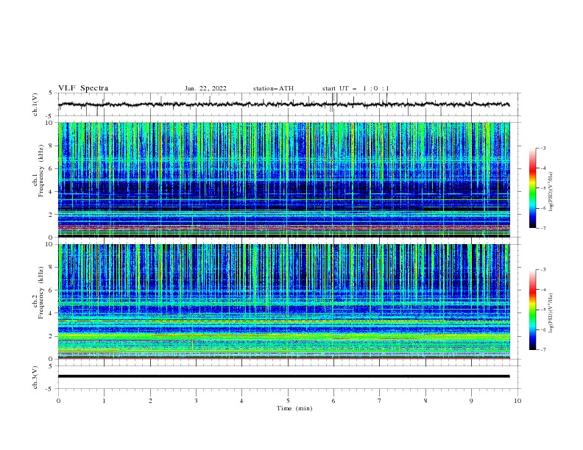Screen dimensions: 583x450
Task: Click the "start UT = 1 :0 :1" text
Action: click(356, 88)
